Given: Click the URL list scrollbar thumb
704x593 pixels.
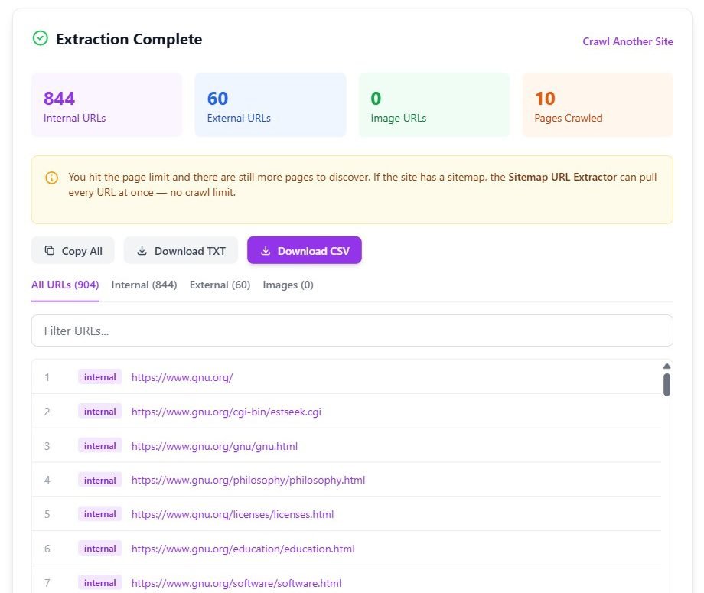Looking at the screenshot, I should [x=667, y=385].
